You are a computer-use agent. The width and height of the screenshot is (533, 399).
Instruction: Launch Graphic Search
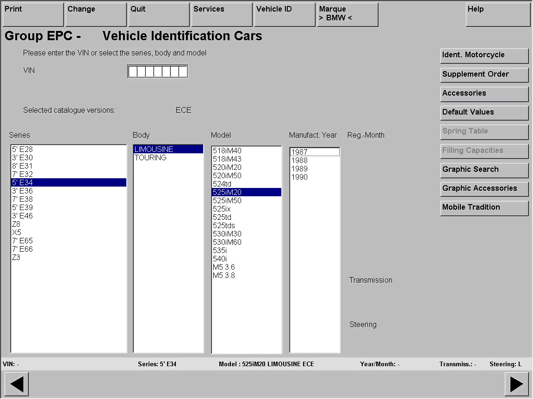pos(484,170)
